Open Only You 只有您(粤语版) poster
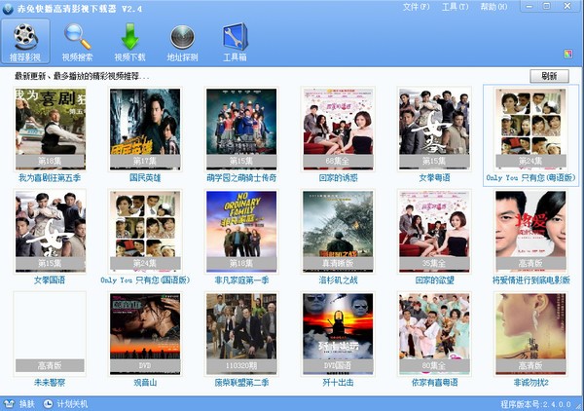This screenshot has width=584, height=411. pyautogui.click(x=530, y=129)
